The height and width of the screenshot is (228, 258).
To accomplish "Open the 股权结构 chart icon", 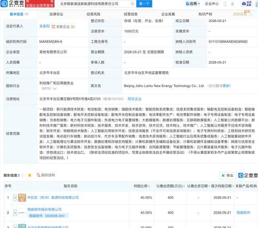I will (39, 175).
